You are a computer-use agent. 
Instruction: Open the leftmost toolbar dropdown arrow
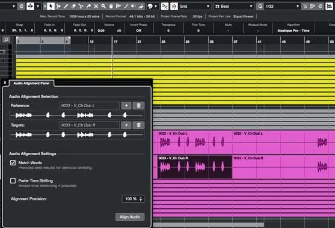click(x=14, y=7)
